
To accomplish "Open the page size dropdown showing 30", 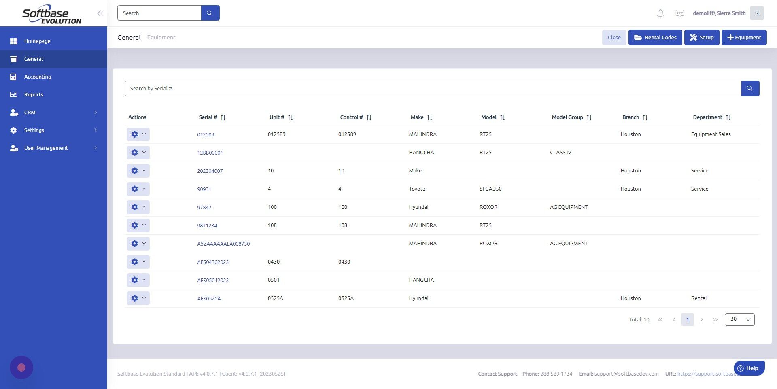I will (739, 319).
